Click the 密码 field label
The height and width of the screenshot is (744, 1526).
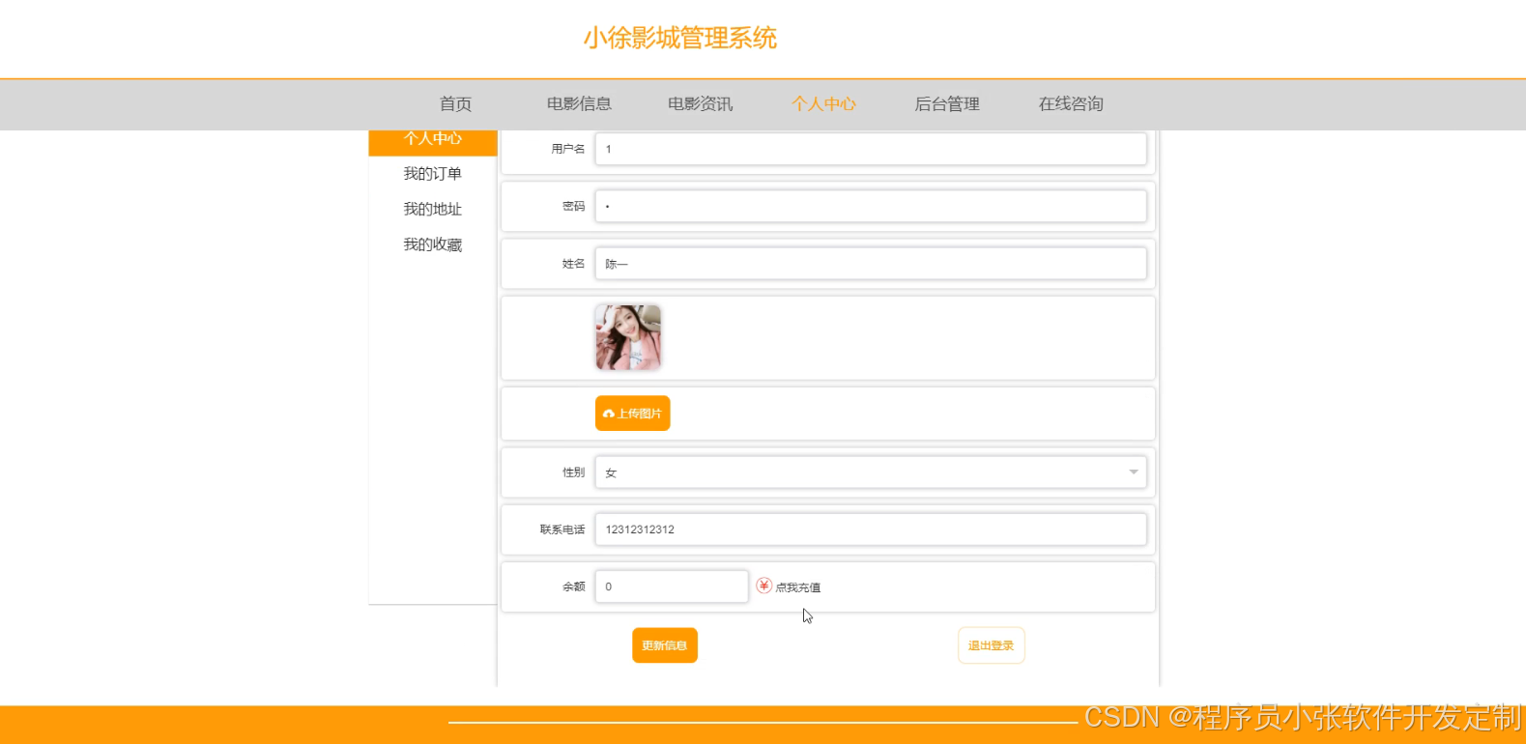[574, 206]
